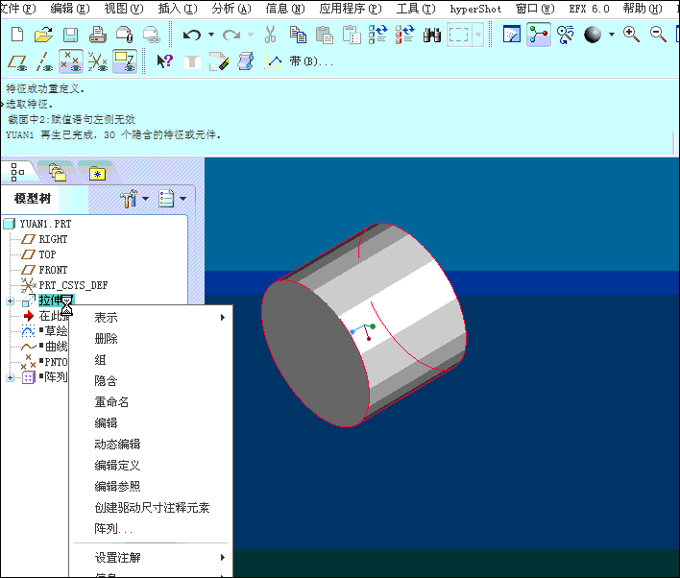Open the shading sphere dropdown arrow
Image resolution: width=680 pixels, height=578 pixels.
(x=612, y=35)
